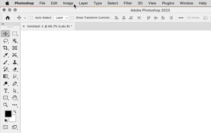Open the Apple menu
211x133 pixels.
coord(7,3)
